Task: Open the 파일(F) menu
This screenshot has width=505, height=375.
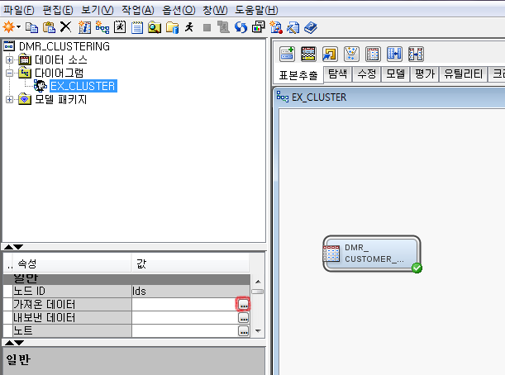Action: 19,10
